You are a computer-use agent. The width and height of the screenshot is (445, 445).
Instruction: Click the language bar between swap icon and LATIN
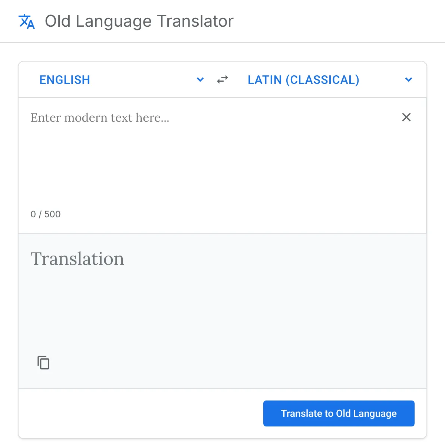[238, 80]
